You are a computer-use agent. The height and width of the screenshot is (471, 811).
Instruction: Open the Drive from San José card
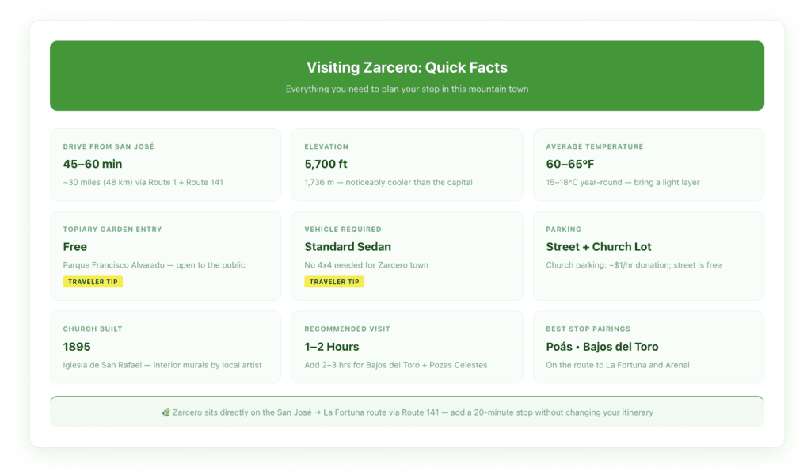coord(166,164)
